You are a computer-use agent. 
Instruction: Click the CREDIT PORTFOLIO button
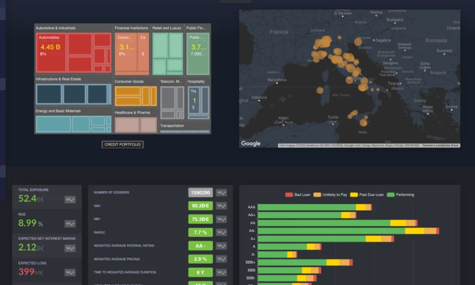click(x=122, y=144)
